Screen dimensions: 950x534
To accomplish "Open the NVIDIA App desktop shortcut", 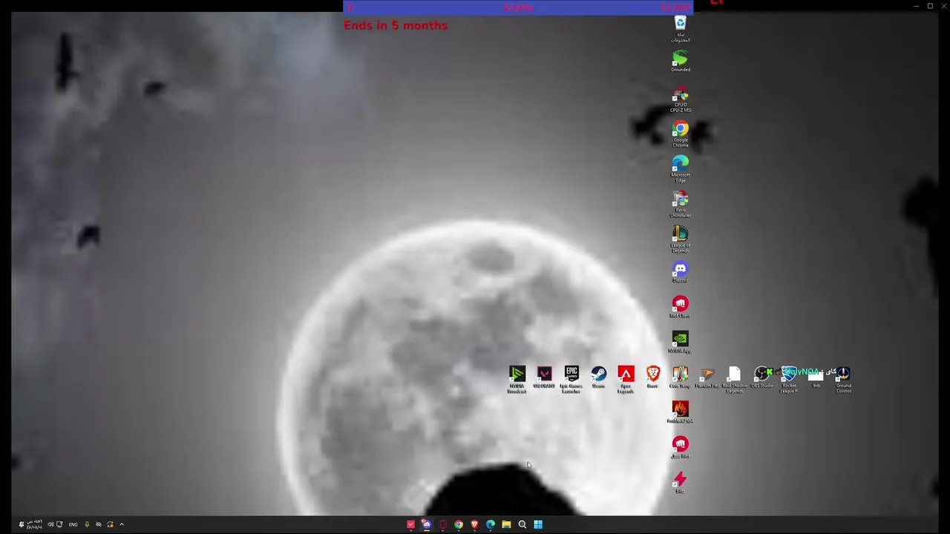I will [681, 341].
